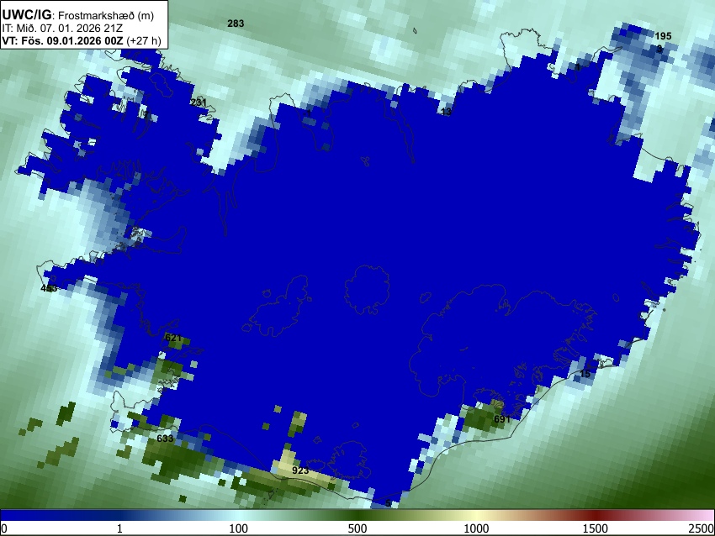Click the initial time line 'IT: Mið. 07. 01. 2026 21Z'

click(x=61, y=29)
